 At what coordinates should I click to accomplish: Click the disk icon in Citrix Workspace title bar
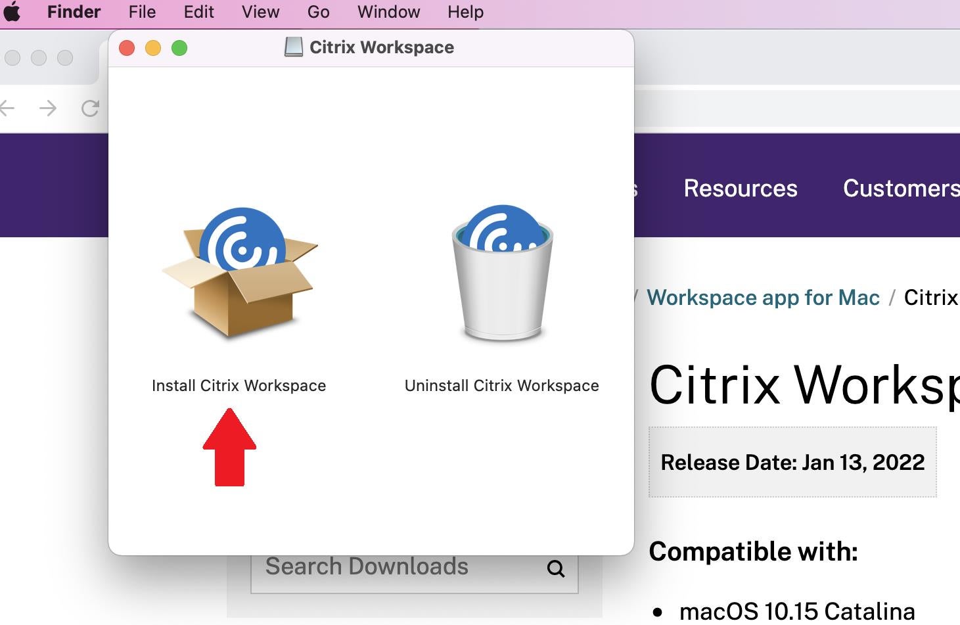pyautogui.click(x=293, y=47)
